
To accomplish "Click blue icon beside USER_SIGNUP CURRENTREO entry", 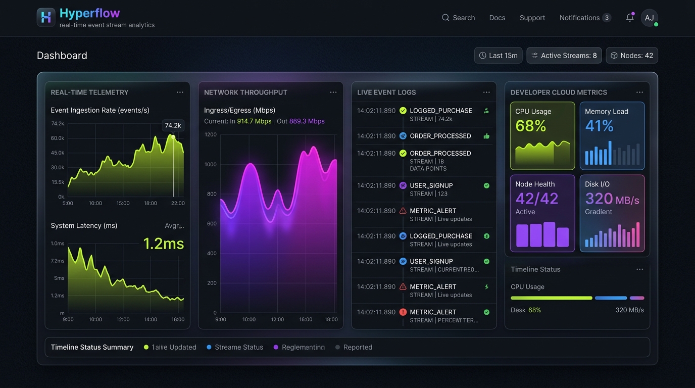I will click(x=403, y=261).
